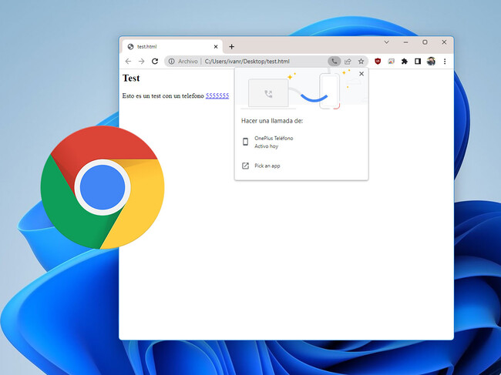Open the user profile avatar

pyautogui.click(x=431, y=62)
